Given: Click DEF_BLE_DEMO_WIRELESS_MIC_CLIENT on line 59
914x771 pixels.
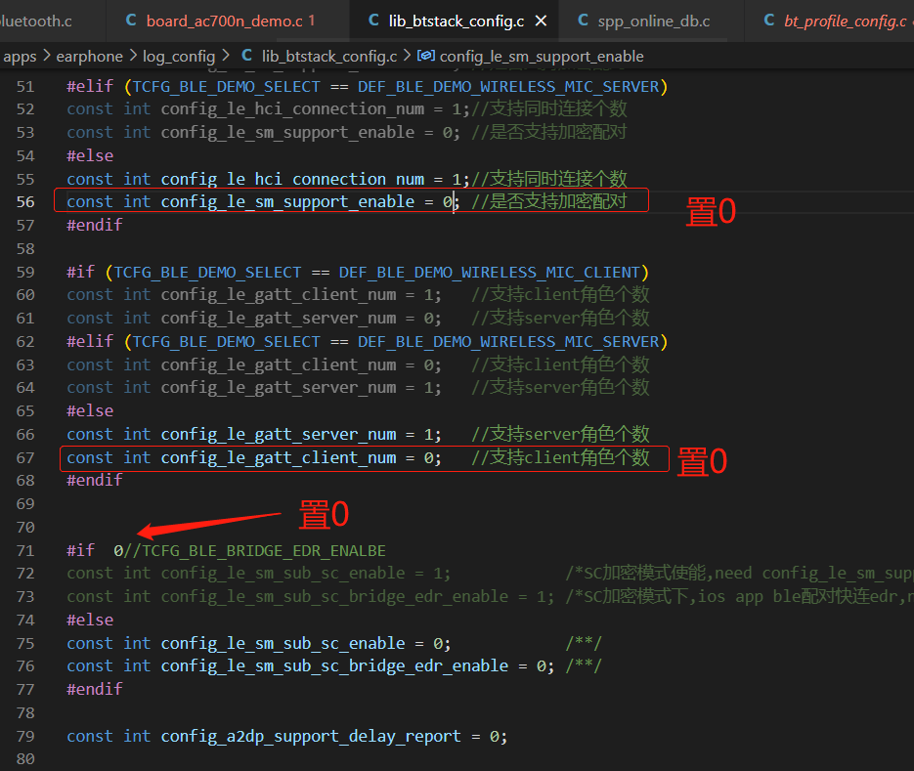Looking at the screenshot, I should click(x=490, y=273).
